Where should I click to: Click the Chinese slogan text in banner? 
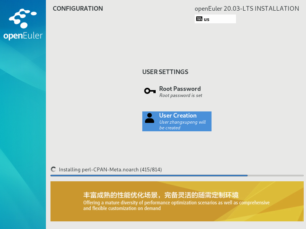click(x=161, y=195)
